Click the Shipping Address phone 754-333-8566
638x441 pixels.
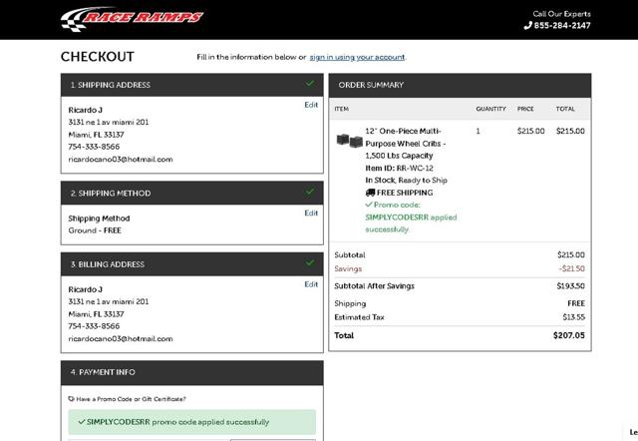click(94, 147)
